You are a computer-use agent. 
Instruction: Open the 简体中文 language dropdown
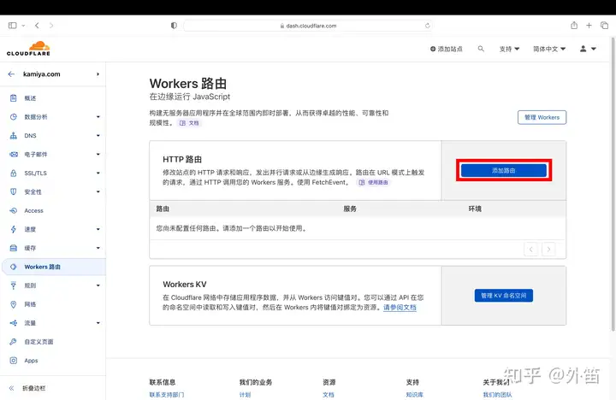pyautogui.click(x=549, y=49)
